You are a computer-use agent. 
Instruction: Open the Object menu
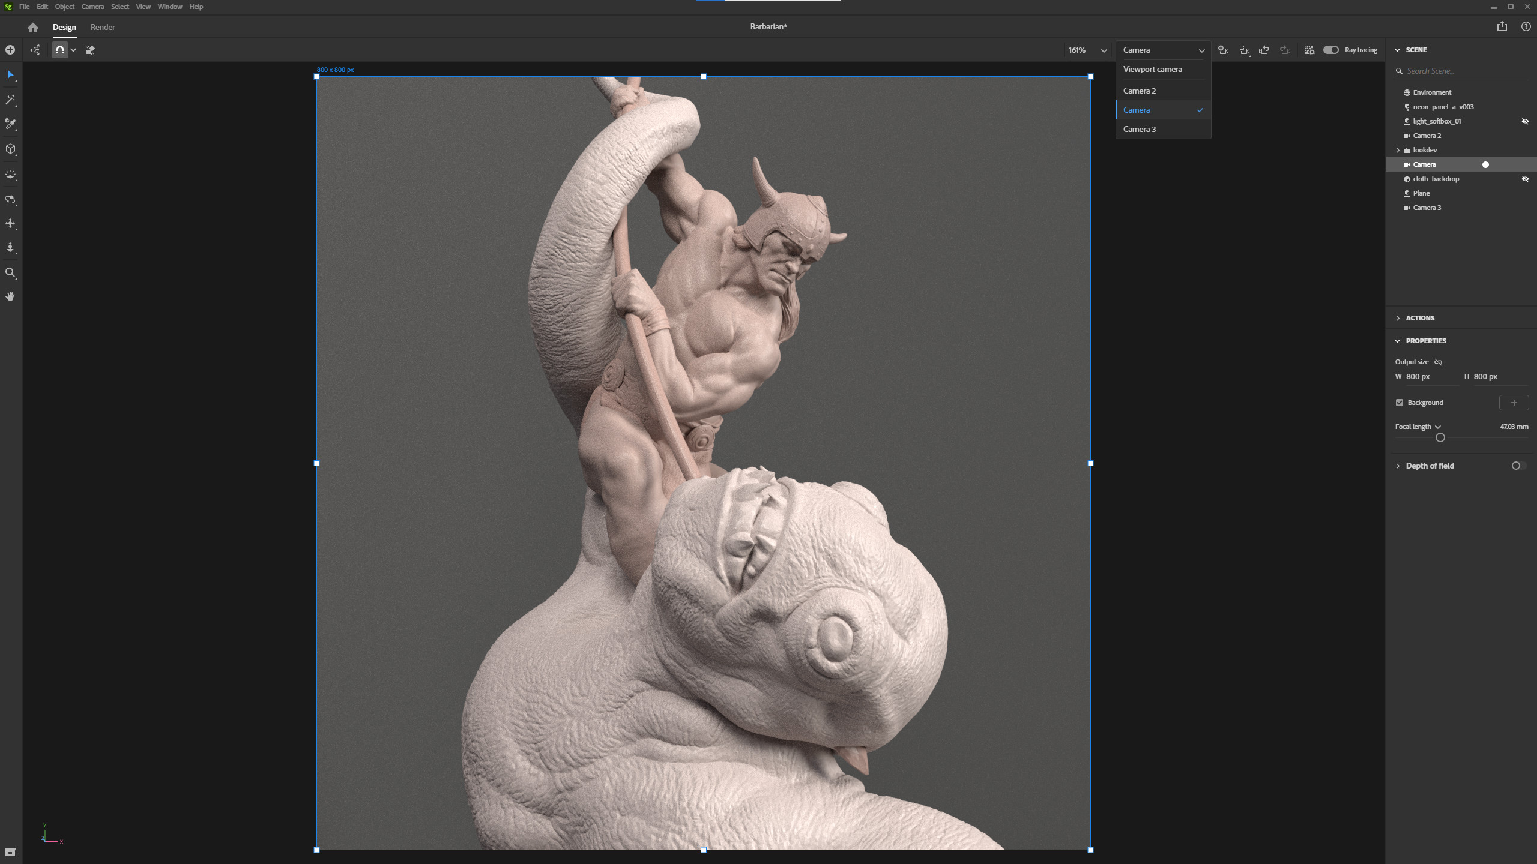pos(64,7)
